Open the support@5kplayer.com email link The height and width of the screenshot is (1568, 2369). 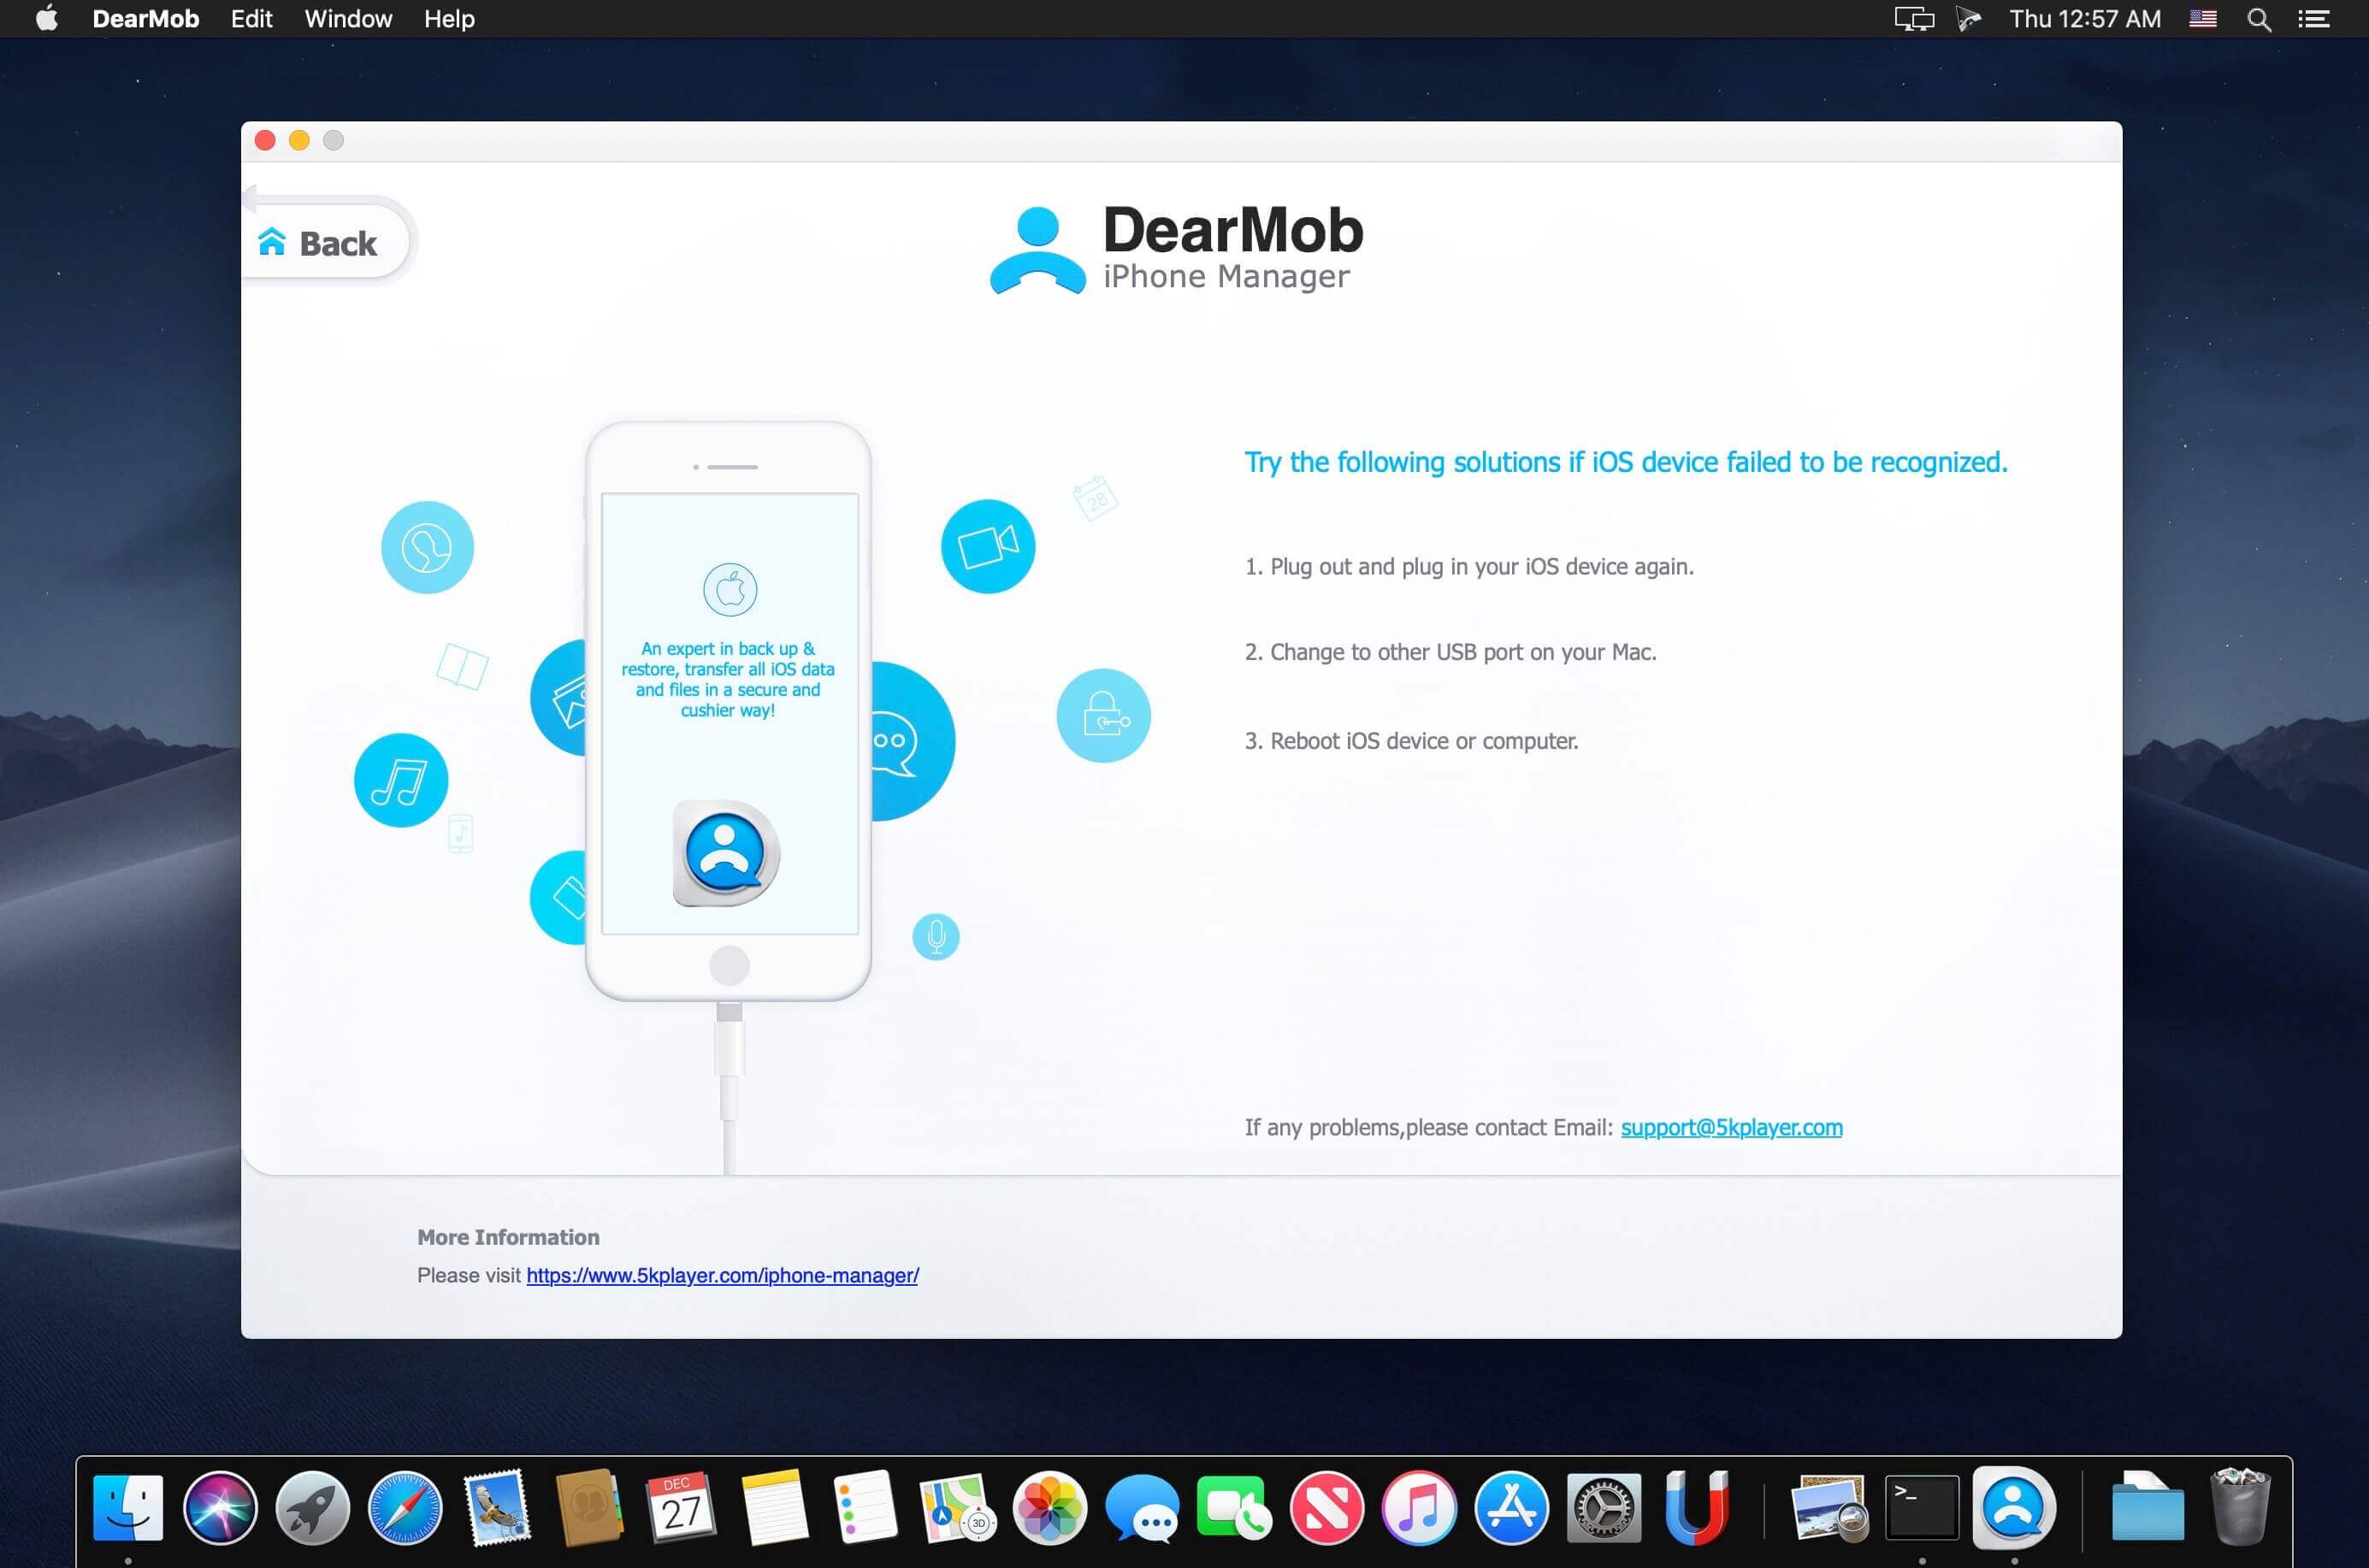1731,1127
